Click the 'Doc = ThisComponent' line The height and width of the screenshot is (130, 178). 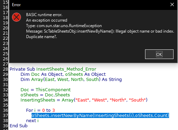point(46,90)
